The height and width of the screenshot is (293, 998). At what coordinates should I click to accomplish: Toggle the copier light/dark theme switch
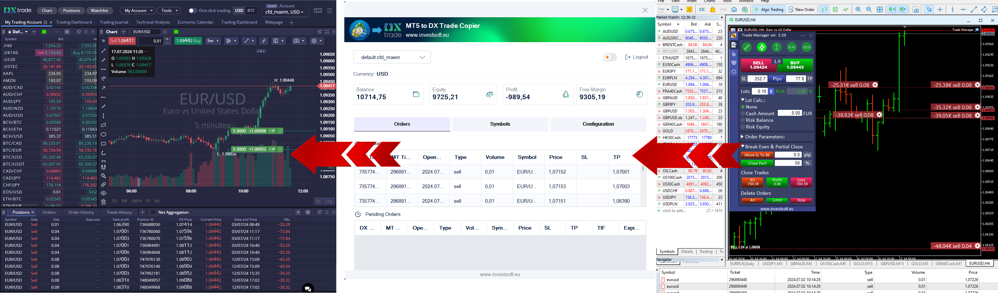pyautogui.click(x=609, y=57)
